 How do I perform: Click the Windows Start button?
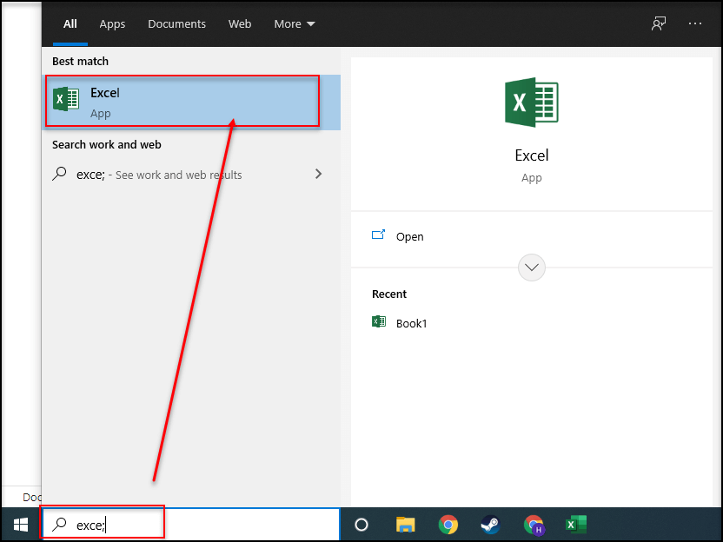click(21, 525)
